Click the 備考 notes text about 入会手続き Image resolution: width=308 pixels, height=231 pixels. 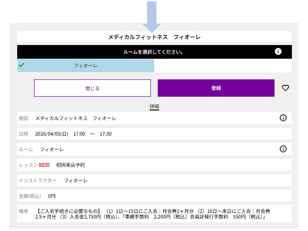153,214
